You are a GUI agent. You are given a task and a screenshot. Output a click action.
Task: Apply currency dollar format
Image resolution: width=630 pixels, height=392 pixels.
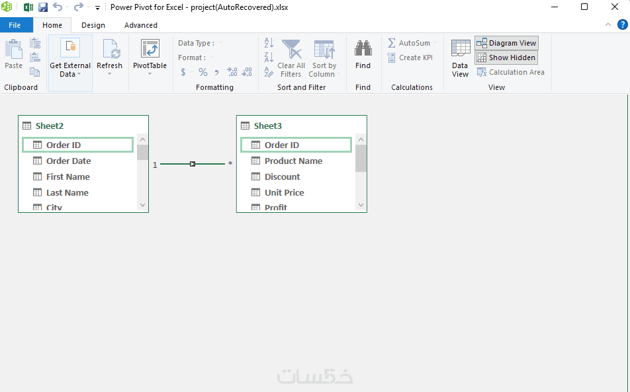pos(183,72)
